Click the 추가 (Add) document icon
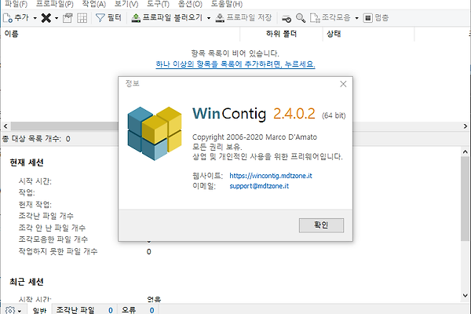 (x=8, y=18)
